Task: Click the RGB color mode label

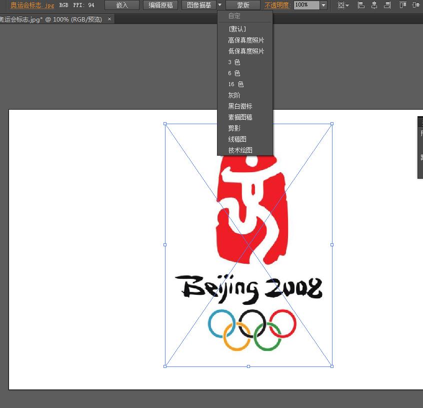Action: coord(63,5)
